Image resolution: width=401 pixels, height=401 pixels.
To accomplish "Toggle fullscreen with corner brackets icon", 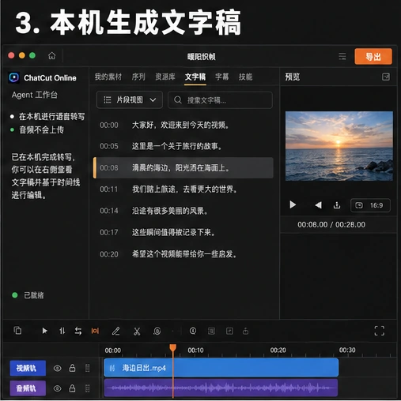I will (x=380, y=331).
